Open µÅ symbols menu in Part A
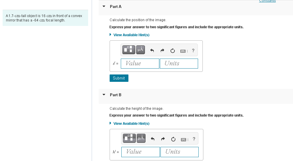Image resolution: width=293 pixels, height=161 pixels. (x=140, y=50)
